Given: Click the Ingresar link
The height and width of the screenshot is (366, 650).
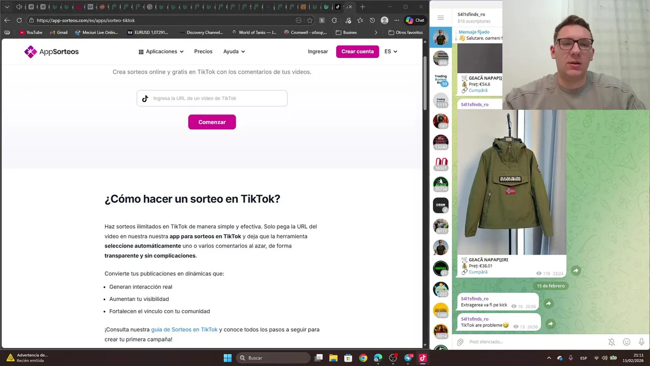Looking at the screenshot, I should [318, 51].
